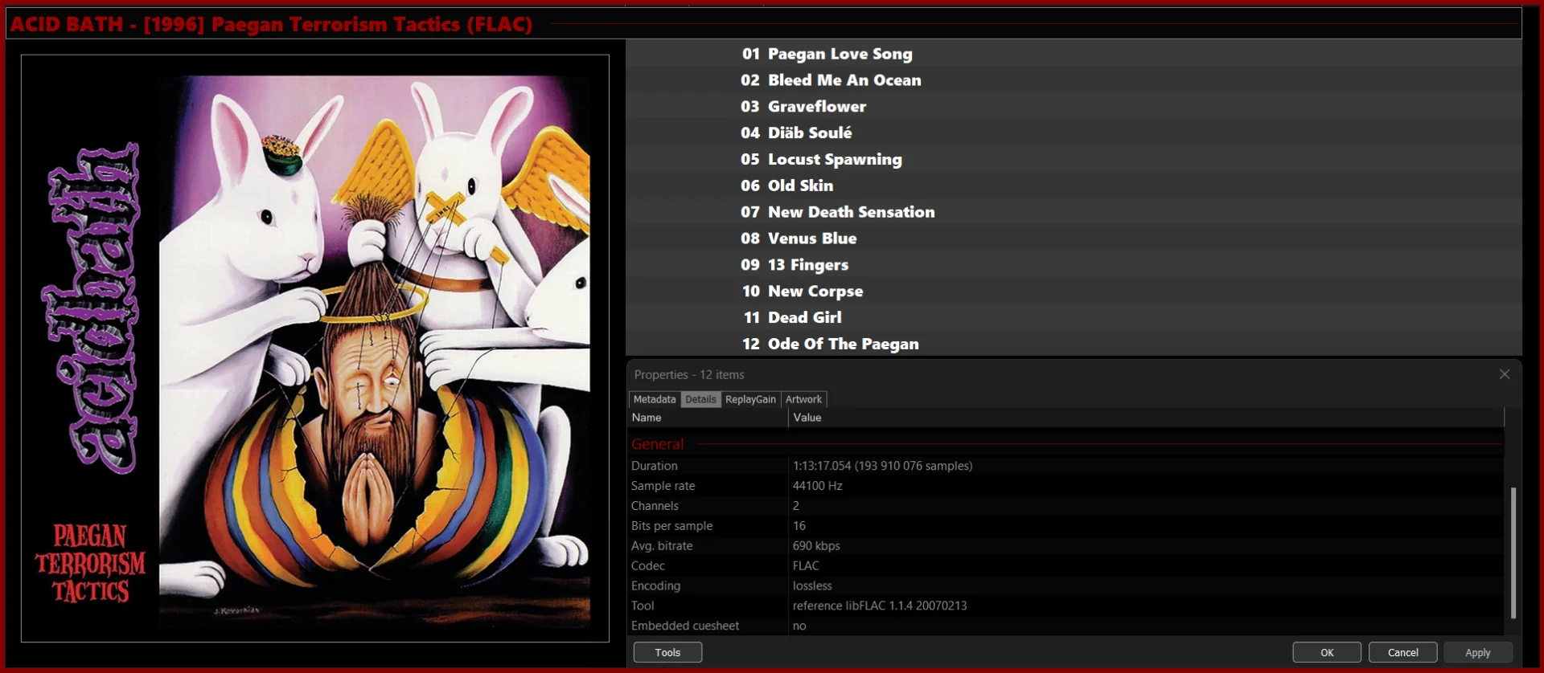Click the Tool property row

click(1066, 606)
